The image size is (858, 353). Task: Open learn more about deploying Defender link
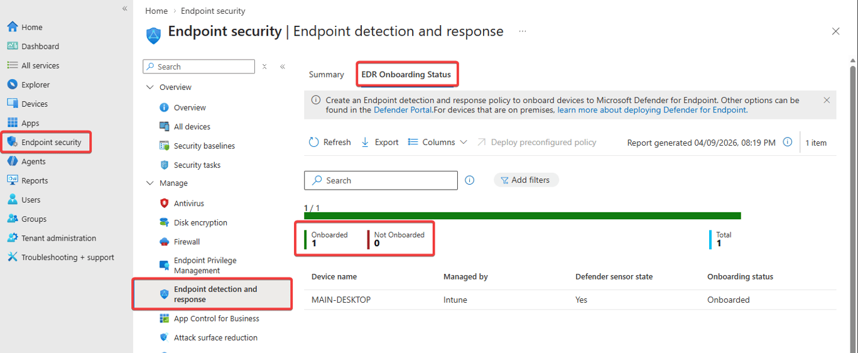(x=652, y=110)
